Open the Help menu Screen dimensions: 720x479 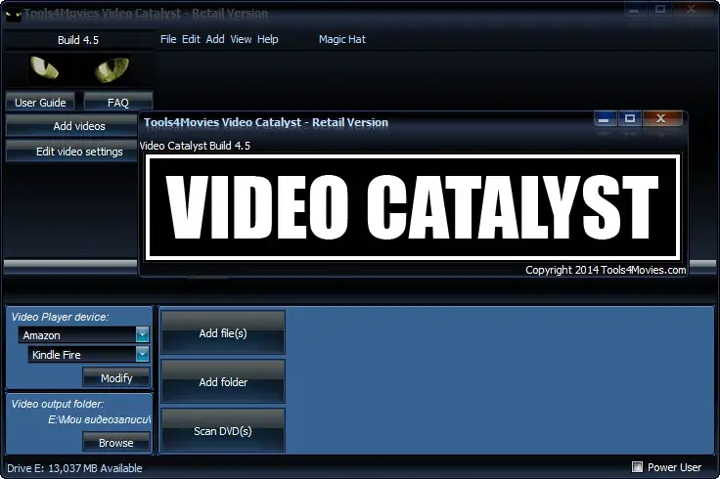(268, 39)
